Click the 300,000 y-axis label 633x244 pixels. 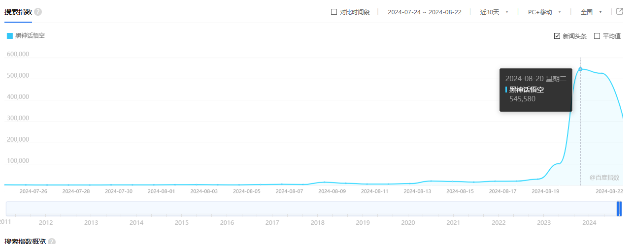[x=18, y=118]
